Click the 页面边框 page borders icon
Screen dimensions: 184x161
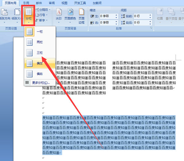[82, 12]
